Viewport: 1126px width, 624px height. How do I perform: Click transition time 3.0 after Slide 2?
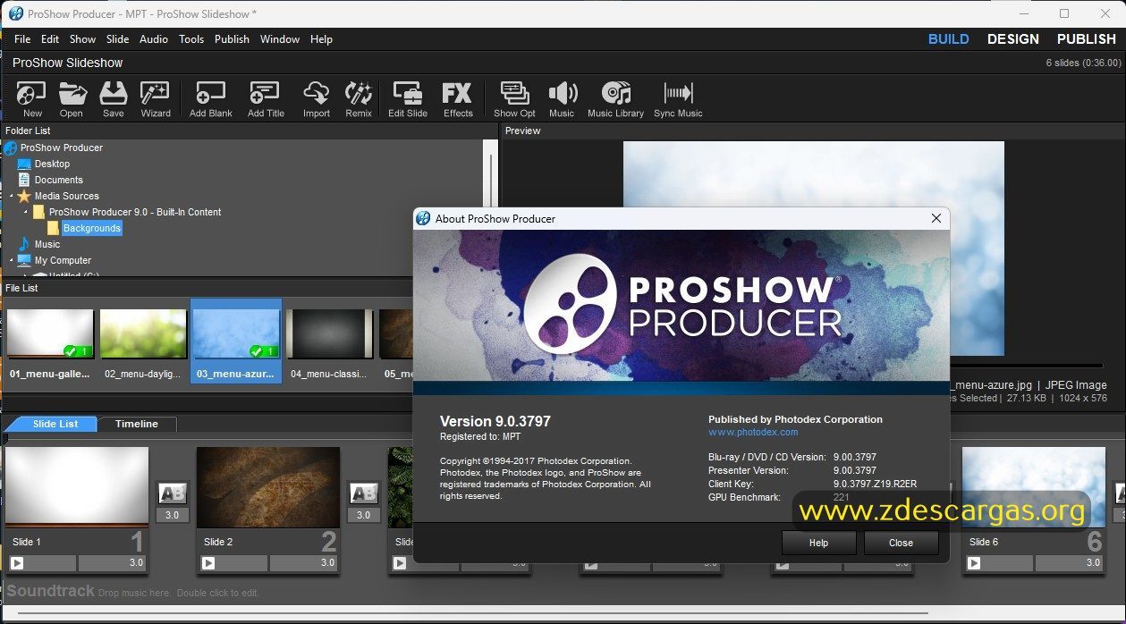click(363, 515)
